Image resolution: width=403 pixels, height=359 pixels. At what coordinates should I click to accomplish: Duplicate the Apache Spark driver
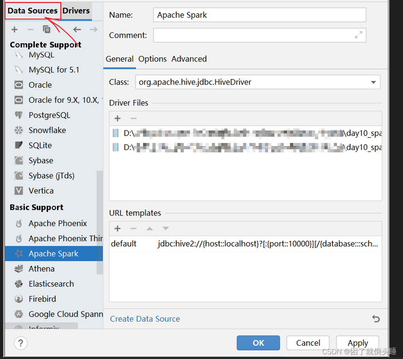[x=47, y=29]
